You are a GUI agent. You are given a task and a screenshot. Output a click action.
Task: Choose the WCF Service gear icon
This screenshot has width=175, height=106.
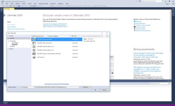[34, 57]
